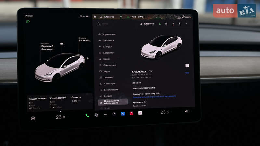
Task: Open the Директор profile dropdown
Action: click(x=147, y=24)
